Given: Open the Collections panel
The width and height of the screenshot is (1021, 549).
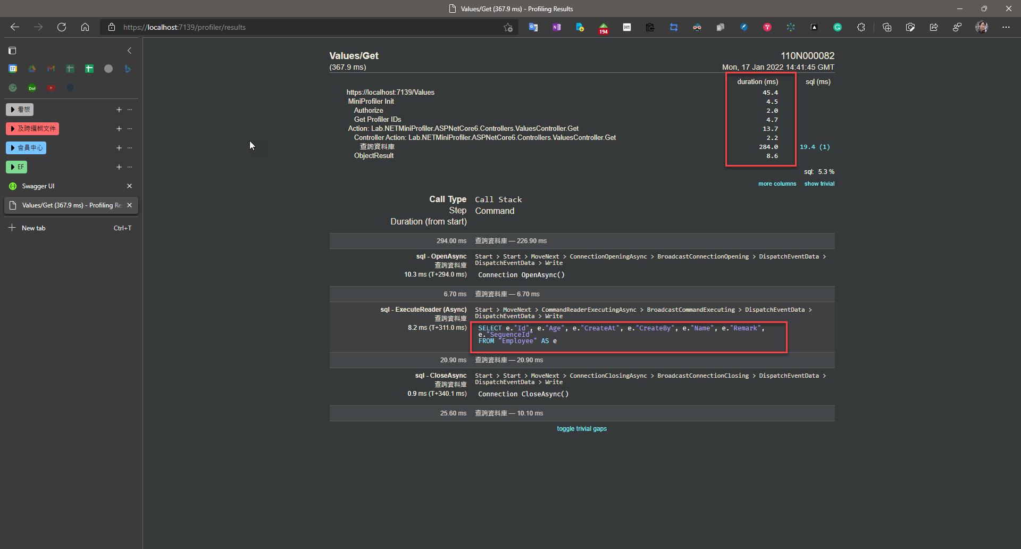Looking at the screenshot, I should tap(887, 27).
